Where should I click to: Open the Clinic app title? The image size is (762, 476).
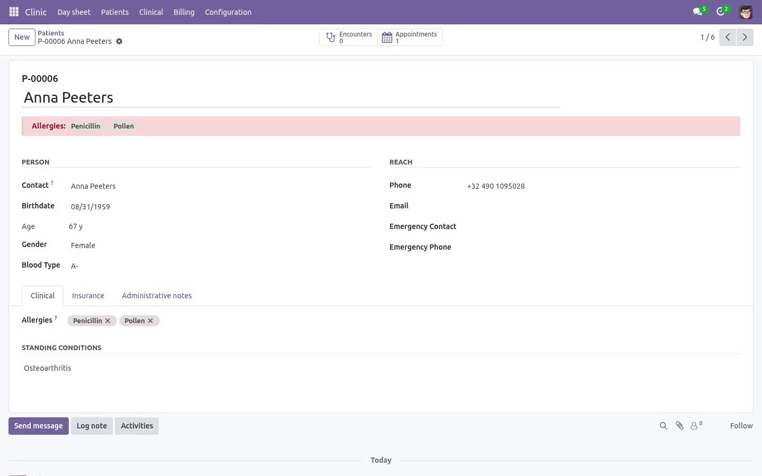tap(36, 12)
